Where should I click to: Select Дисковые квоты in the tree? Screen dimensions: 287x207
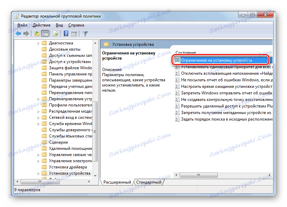(x=65, y=49)
